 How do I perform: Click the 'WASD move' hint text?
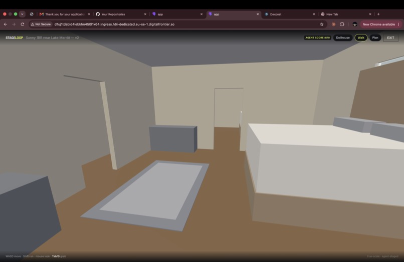pos(13,256)
